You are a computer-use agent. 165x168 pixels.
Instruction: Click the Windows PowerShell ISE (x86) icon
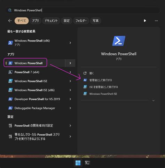click(10, 90)
